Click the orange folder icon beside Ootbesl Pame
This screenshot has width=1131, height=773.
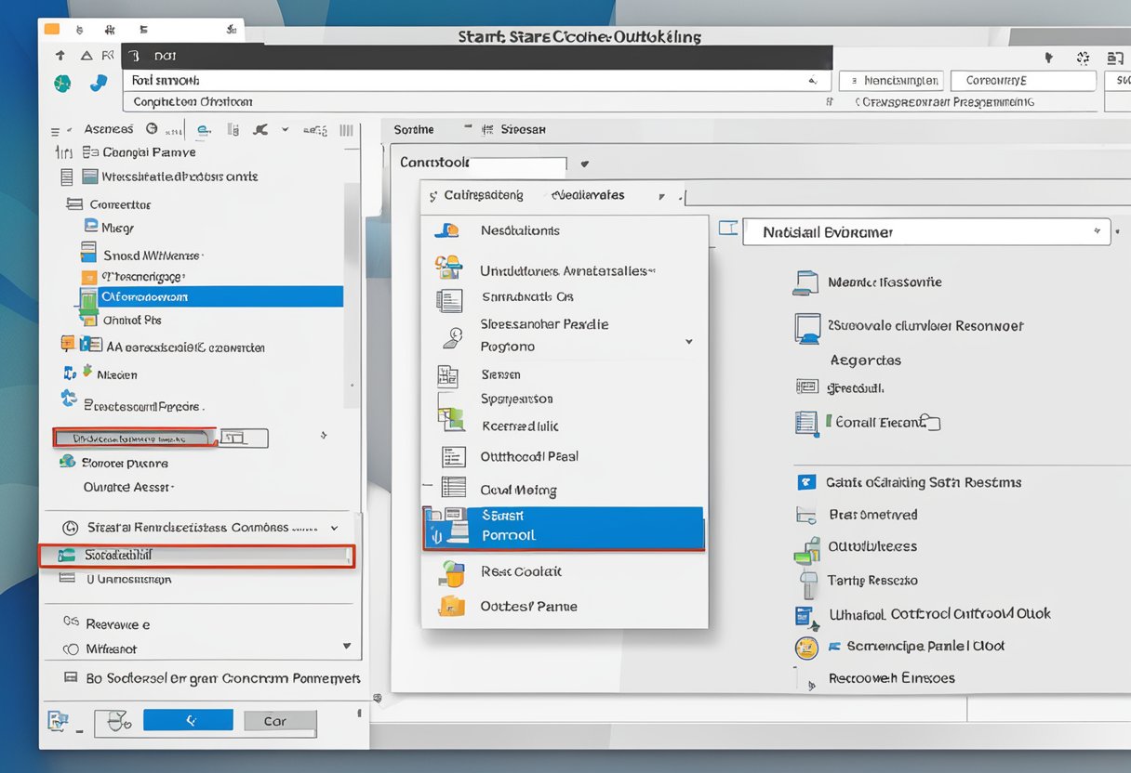click(x=451, y=607)
